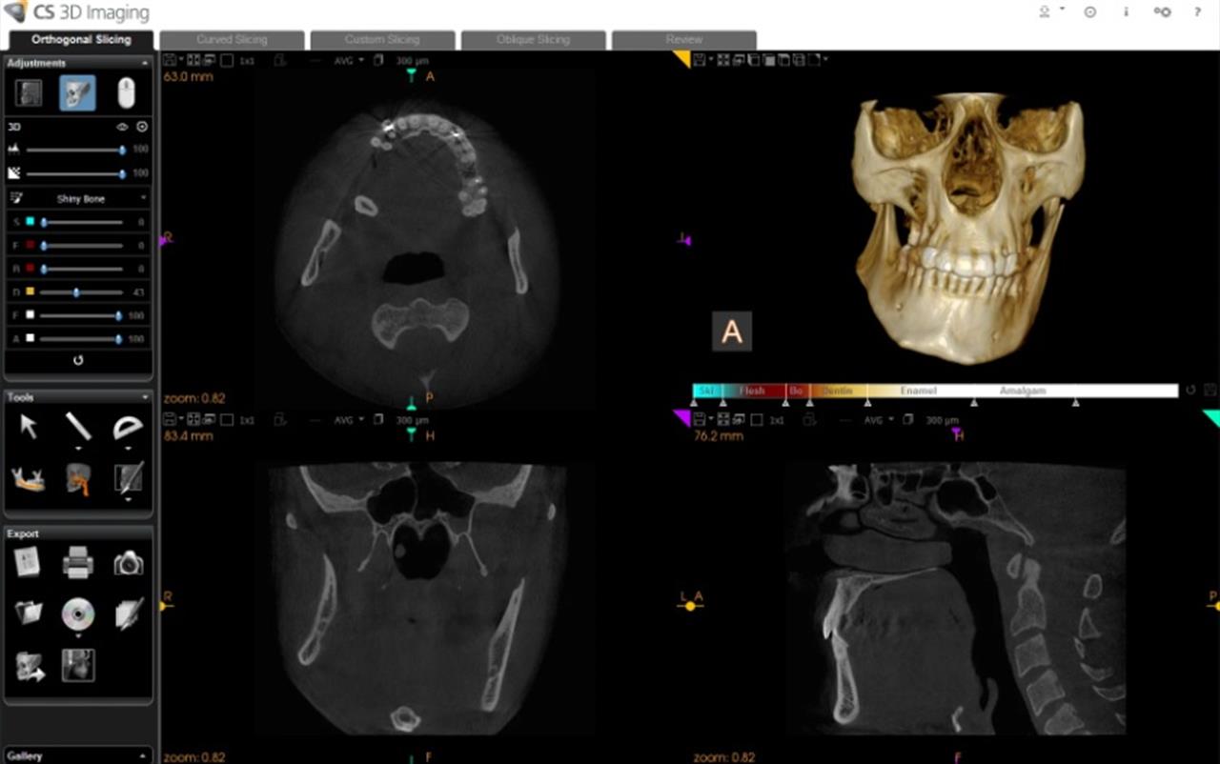Viewport: 1220px width, 764px height.
Task: Click the screenshot camera export icon
Action: point(128,564)
